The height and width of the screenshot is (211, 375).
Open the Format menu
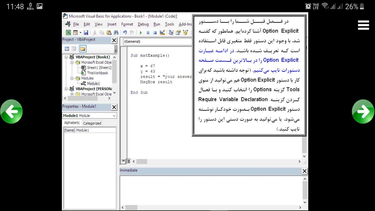point(127,24)
